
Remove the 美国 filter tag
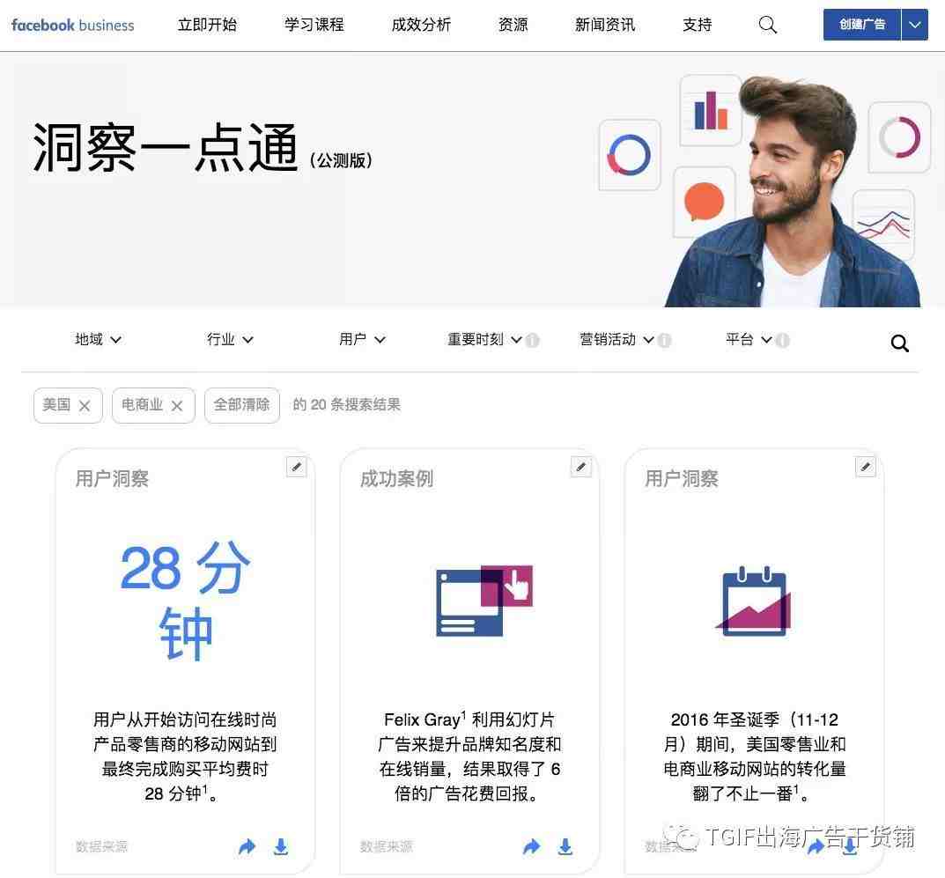[x=85, y=406]
